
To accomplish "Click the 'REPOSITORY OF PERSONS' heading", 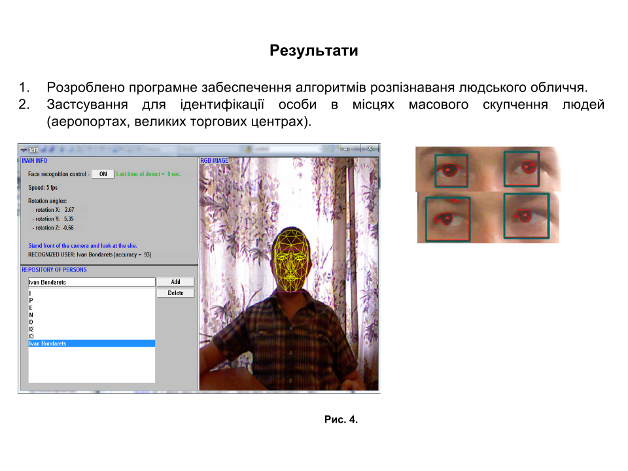I will [x=54, y=270].
